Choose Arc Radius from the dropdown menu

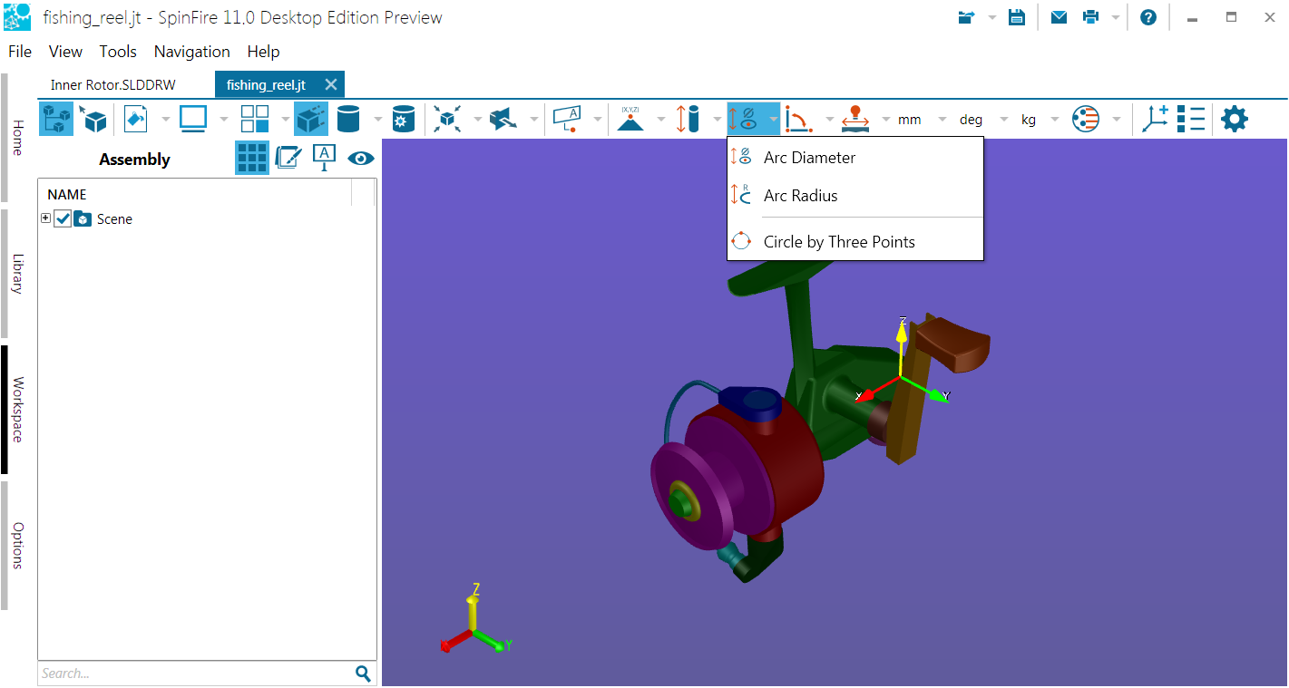pos(800,195)
